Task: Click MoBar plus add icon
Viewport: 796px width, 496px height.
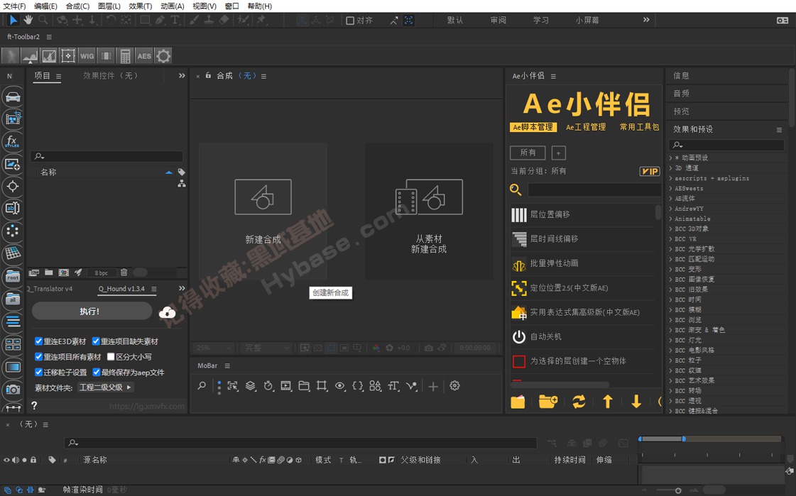Action: pyautogui.click(x=433, y=387)
